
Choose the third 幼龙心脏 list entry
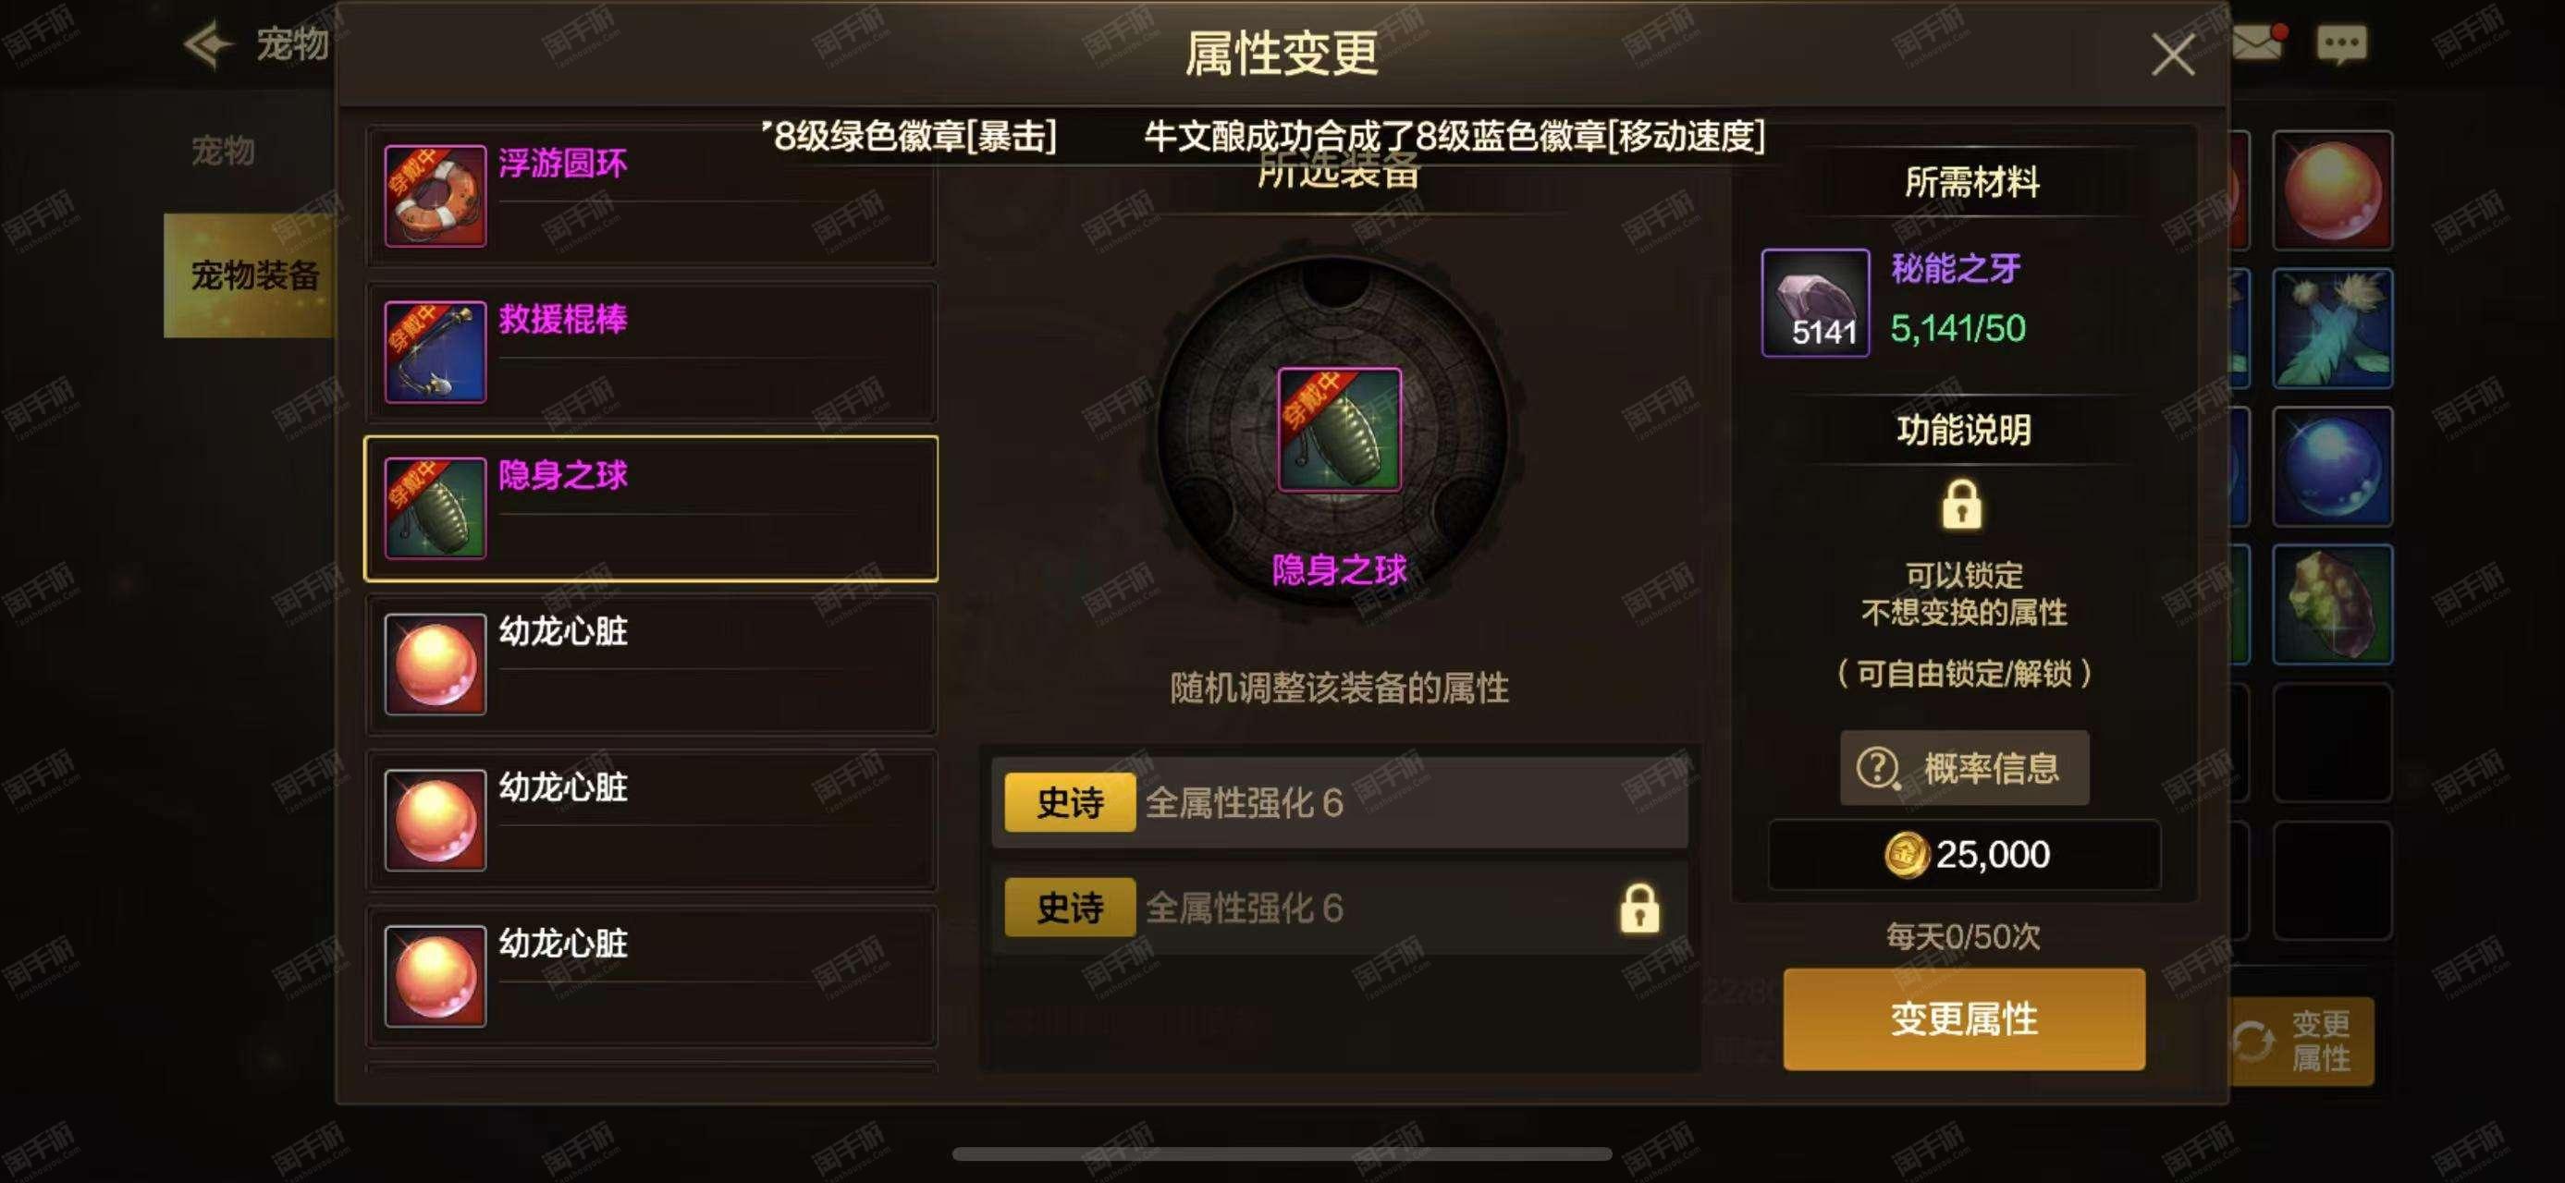pos(651,976)
